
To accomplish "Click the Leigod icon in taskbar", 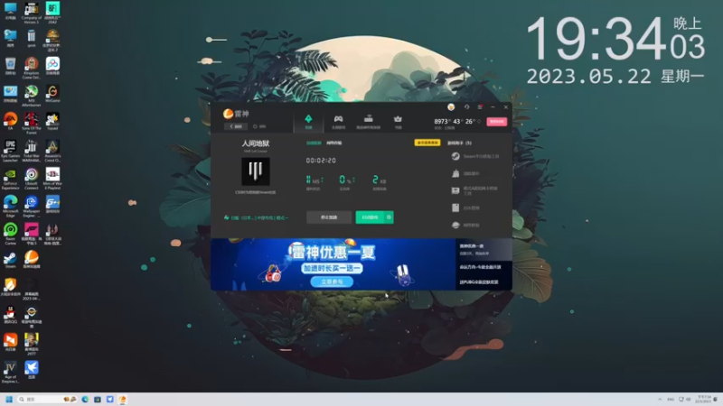I will point(123,399).
